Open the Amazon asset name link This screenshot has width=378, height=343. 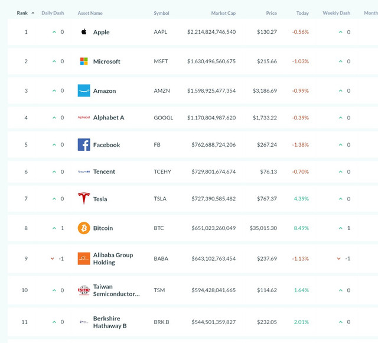pos(105,90)
